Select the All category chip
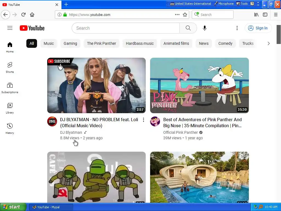281x211 pixels. point(32,43)
